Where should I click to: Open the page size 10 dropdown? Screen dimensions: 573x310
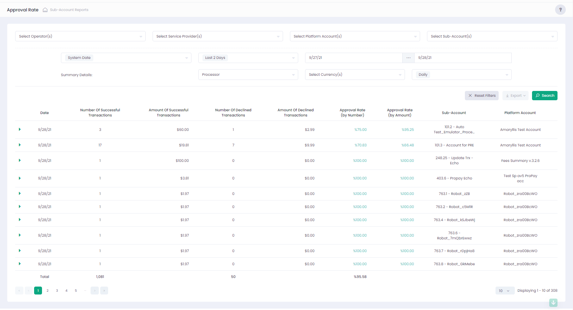pos(504,291)
